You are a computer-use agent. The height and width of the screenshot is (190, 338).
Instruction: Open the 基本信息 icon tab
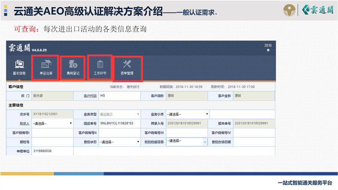[19, 68]
